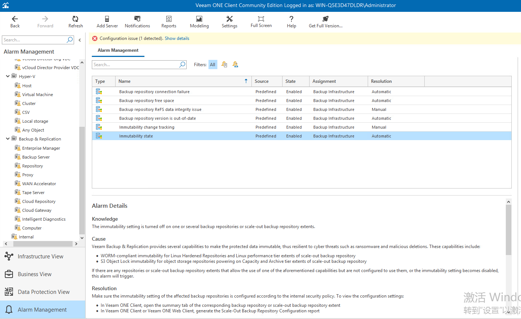The height and width of the screenshot is (319, 521).
Task: Filter alarms by the first alarm-type icon
Action: point(224,65)
